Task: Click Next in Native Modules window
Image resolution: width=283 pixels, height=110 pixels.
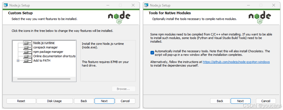Action: (x=240, y=101)
